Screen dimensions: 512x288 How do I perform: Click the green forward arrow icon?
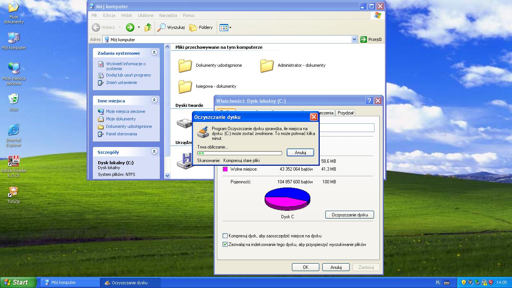[130, 27]
